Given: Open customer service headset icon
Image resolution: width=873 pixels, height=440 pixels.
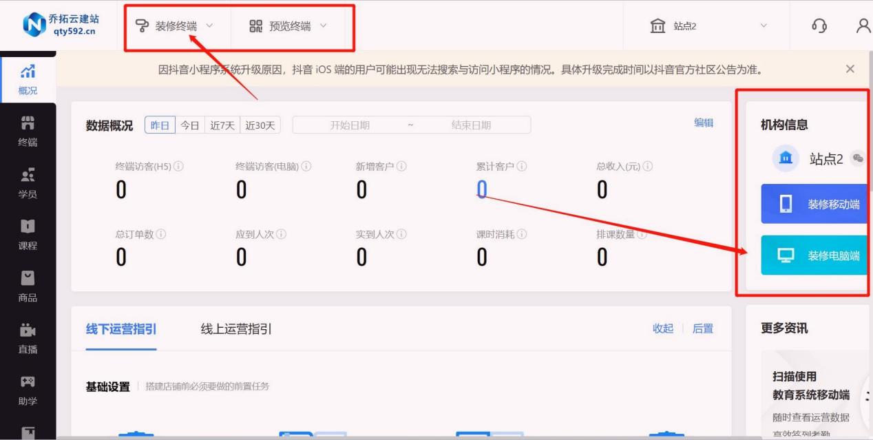Looking at the screenshot, I should click(819, 26).
